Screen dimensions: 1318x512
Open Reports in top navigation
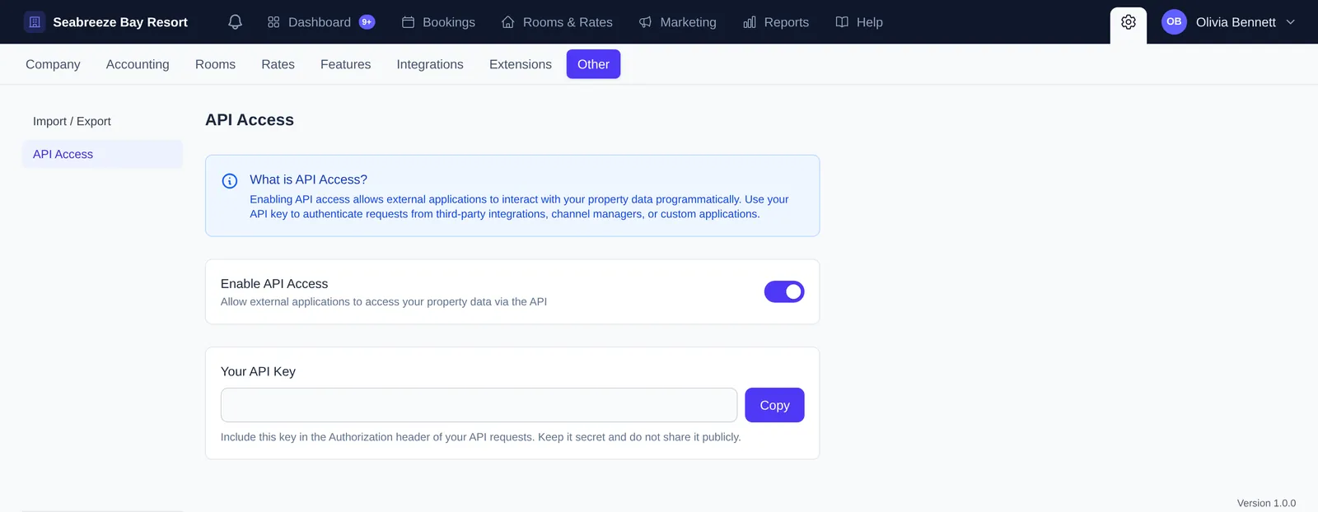coord(776,22)
